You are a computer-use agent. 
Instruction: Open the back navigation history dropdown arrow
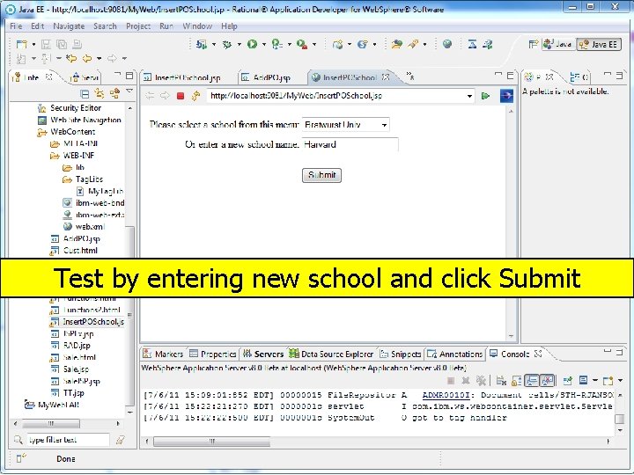99,59
